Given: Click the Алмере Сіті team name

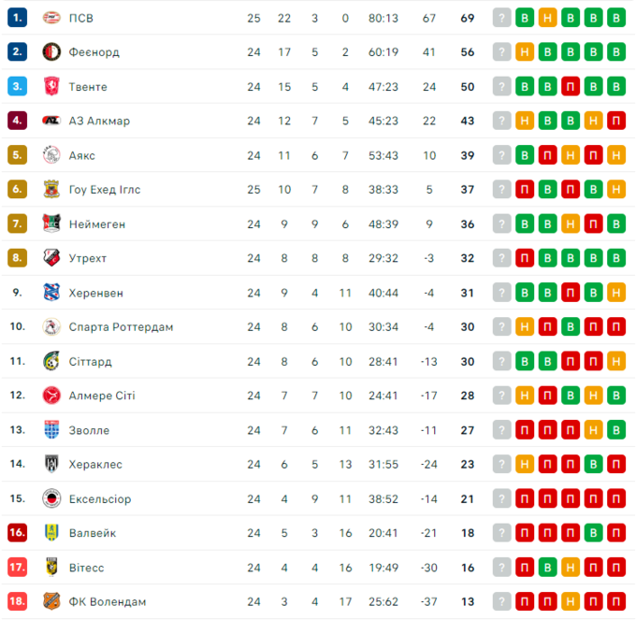Looking at the screenshot, I should pos(102,396).
